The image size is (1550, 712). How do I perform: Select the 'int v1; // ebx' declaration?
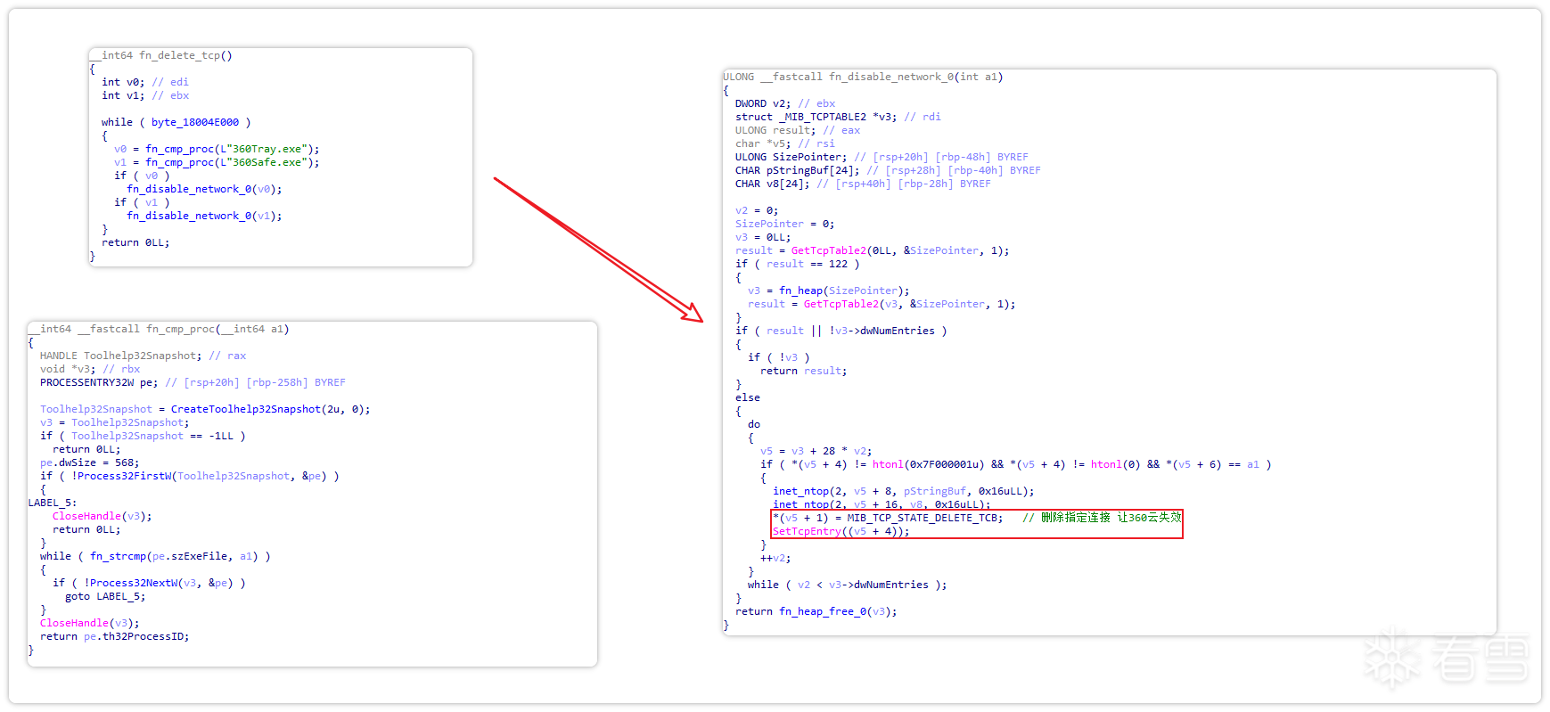point(144,95)
